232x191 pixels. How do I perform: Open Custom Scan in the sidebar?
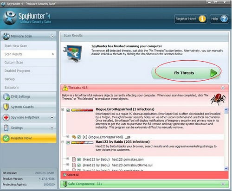pyautogui.click(x=28, y=63)
